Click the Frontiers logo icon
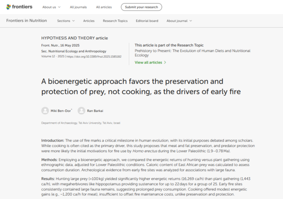The height and width of the screenshot is (199, 283). (9, 7)
